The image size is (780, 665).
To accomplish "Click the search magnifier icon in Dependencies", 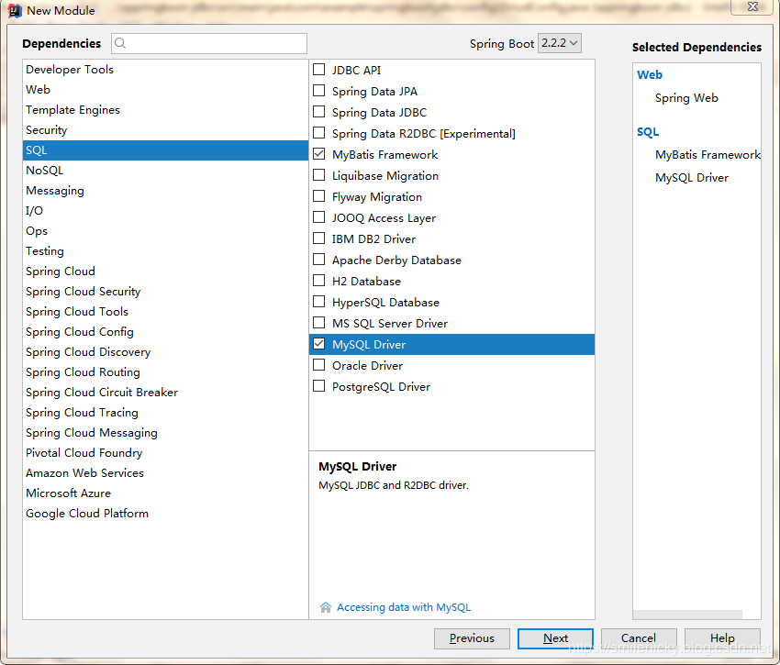I will click(x=120, y=43).
